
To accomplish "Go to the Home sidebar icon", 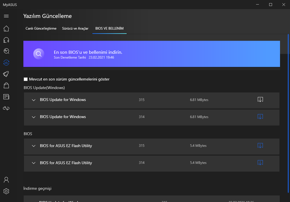I will click(6, 28).
